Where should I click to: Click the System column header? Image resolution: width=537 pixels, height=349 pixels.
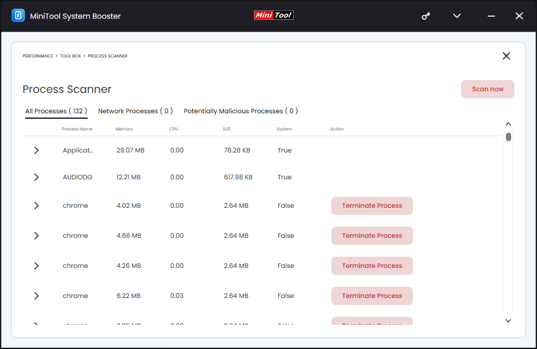click(x=284, y=129)
